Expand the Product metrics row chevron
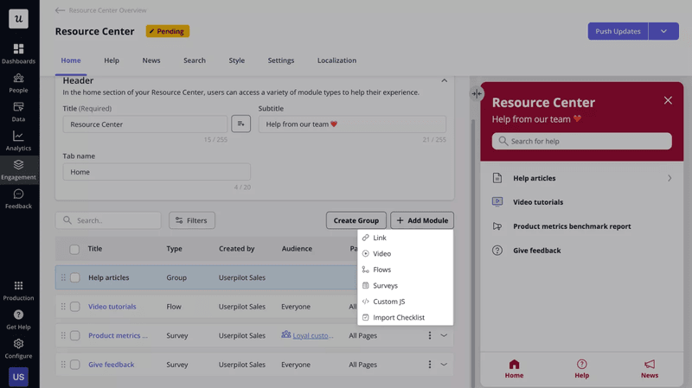The height and width of the screenshot is (388, 692). 445,335
